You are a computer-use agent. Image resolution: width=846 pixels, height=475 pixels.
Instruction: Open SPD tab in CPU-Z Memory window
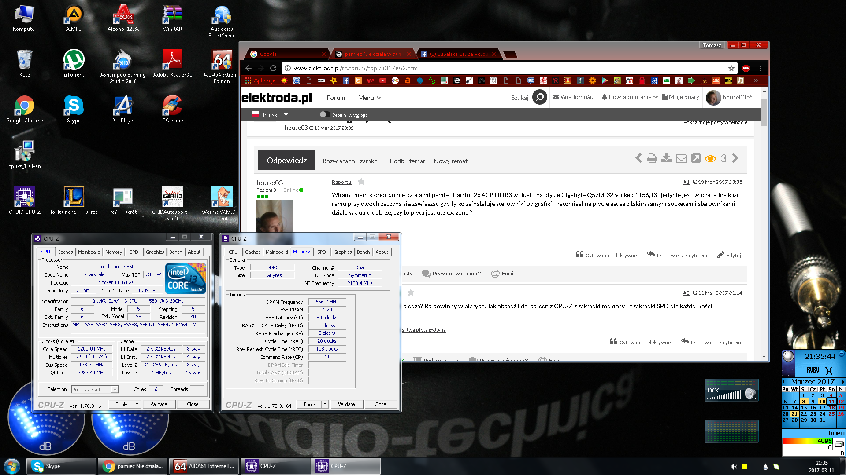[322, 252]
